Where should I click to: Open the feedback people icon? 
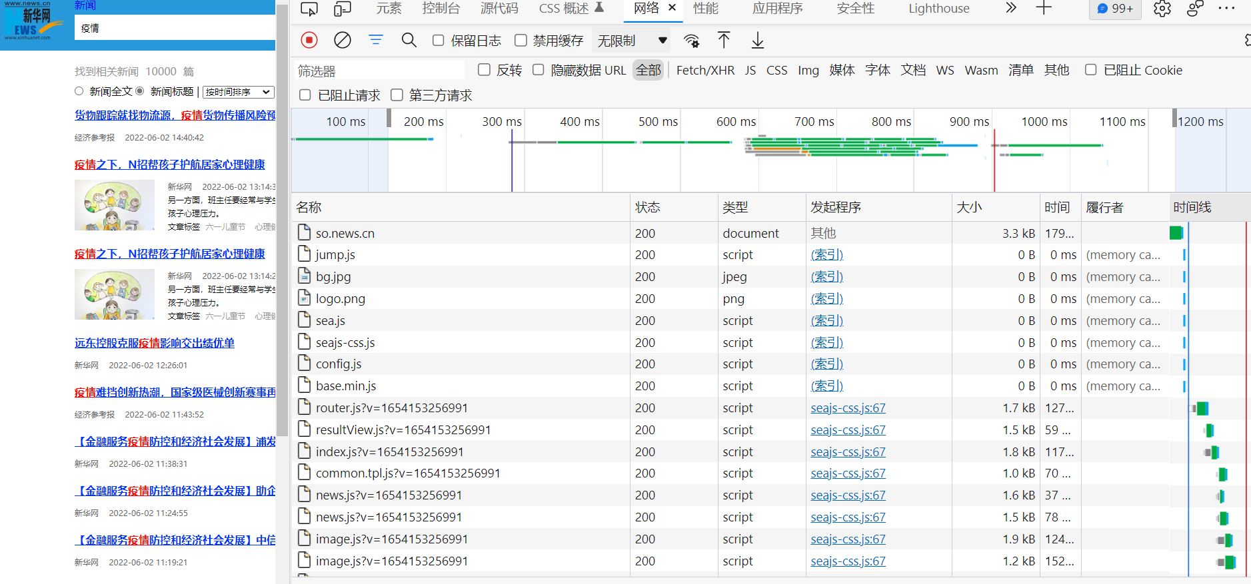tap(1196, 9)
